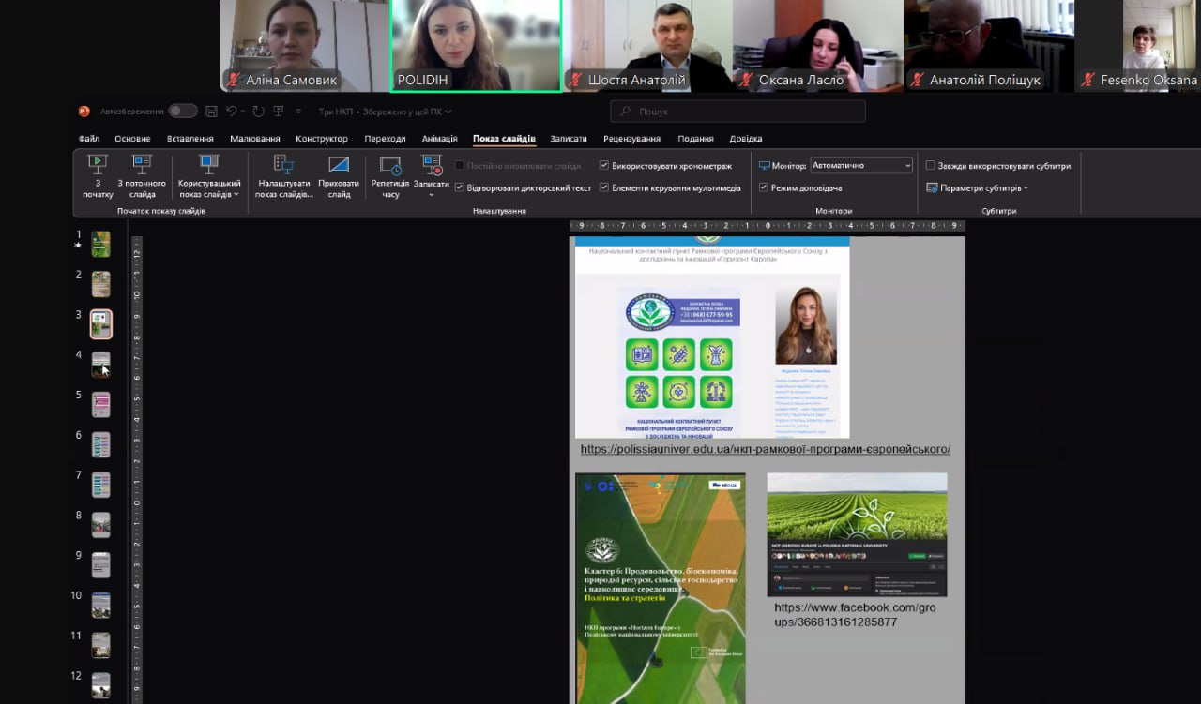Toggle Використовувати хронометраж checkbox
This screenshot has height=704, width=1201.
[604, 166]
